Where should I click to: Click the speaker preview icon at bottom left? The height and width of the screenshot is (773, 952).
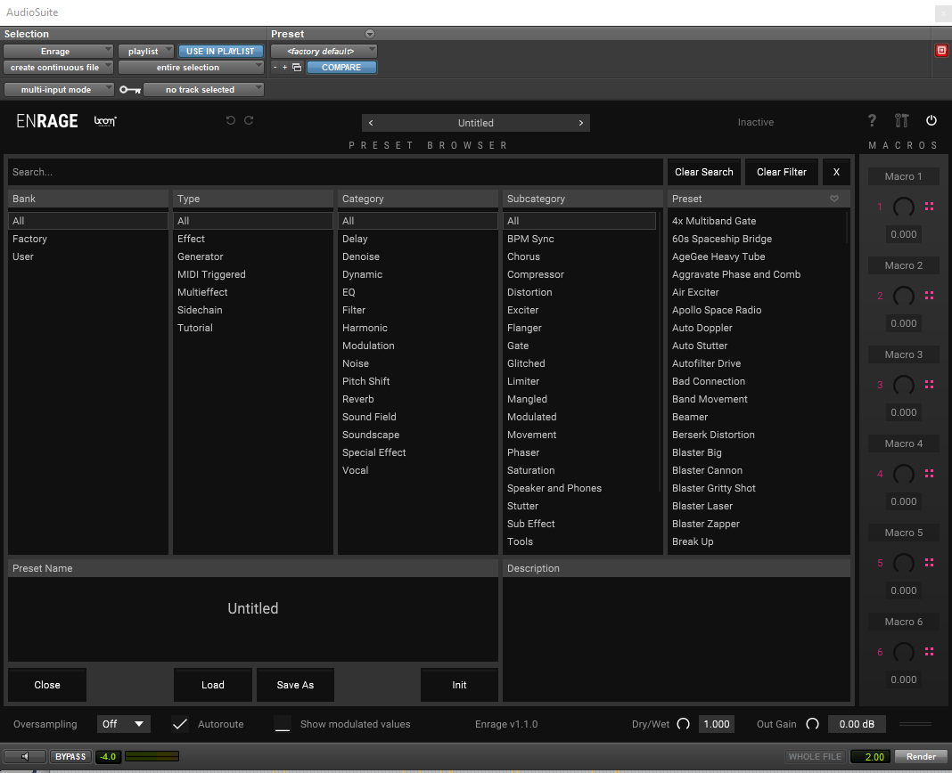[23, 756]
